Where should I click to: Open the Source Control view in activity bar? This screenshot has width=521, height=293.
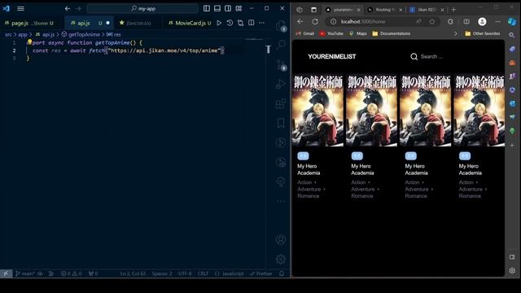(x=281, y=65)
